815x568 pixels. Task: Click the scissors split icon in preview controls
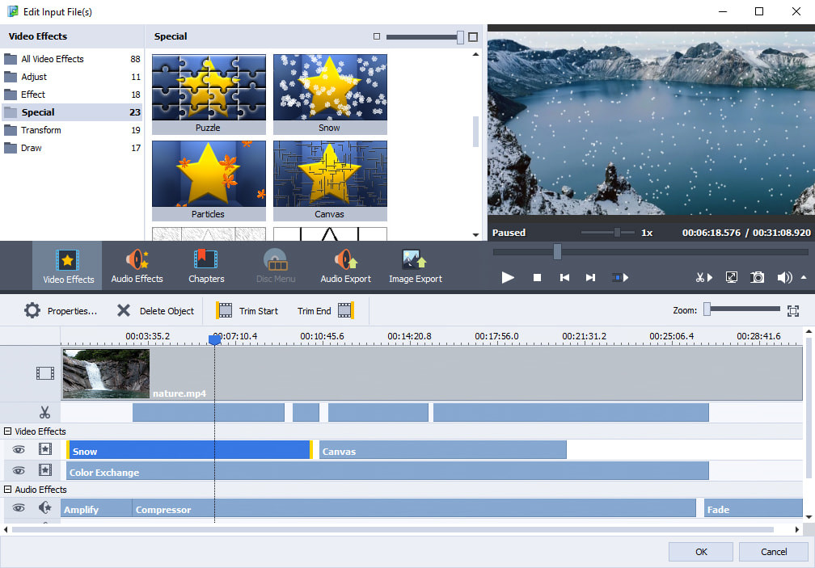point(703,277)
